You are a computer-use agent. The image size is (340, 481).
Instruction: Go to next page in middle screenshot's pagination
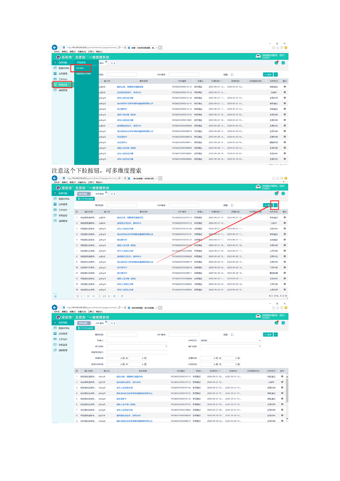pos(109,296)
